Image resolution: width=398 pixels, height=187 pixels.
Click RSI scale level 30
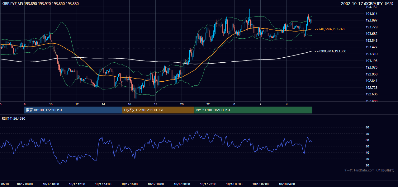tap(367, 159)
